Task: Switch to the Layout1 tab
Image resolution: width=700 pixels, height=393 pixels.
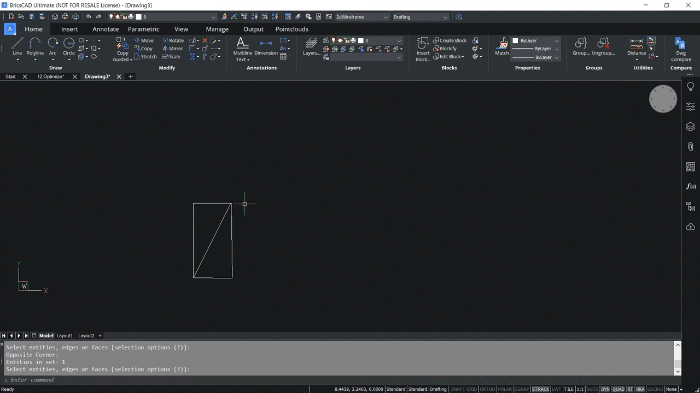Action: (x=65, y=336)
